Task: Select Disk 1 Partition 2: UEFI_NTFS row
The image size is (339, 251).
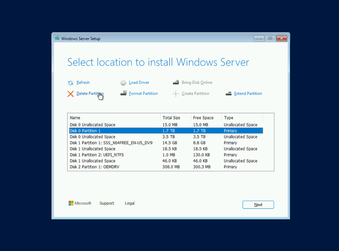Action: coord(166,155)
